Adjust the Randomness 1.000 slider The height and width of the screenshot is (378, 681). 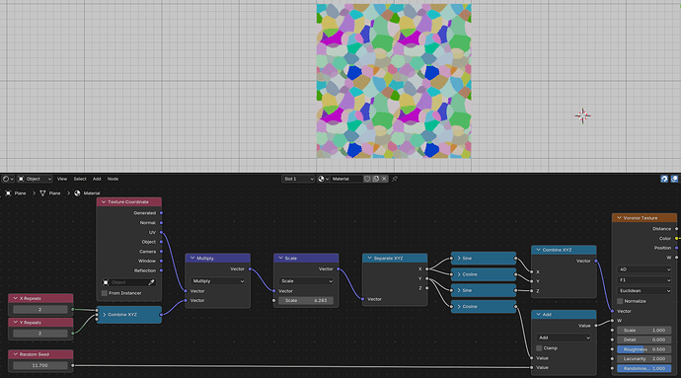644,368
